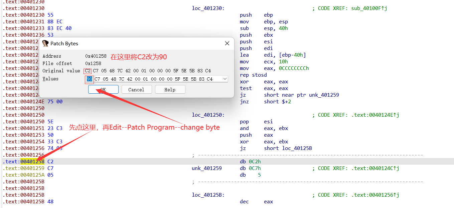Viewport: 454px width, 208px height.
Task: Close the Patch Bytes dialog
Action: (227, 44)
